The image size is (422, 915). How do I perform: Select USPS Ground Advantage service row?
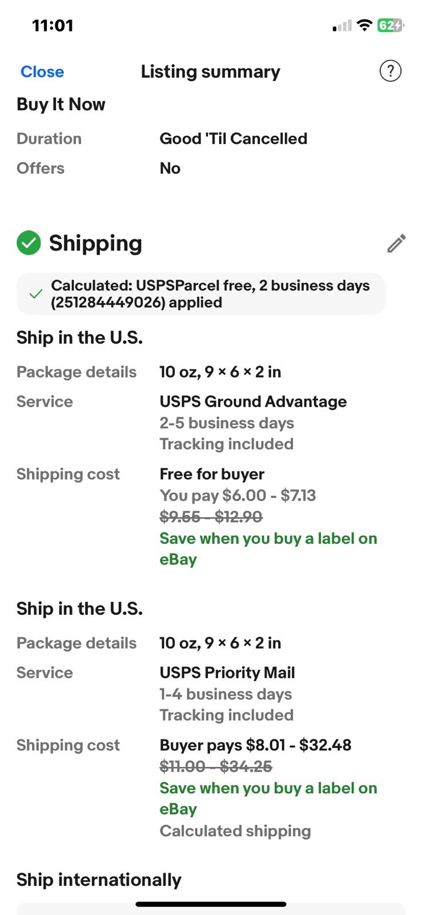click(x=211, y=423)
